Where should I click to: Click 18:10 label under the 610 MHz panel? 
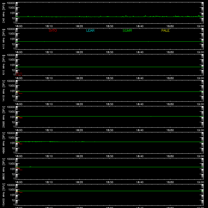(x=49, y=78)
